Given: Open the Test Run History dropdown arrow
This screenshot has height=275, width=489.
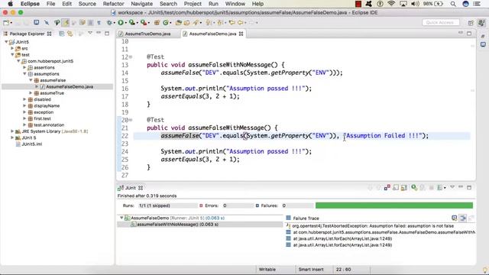Looking at the screenshot, I should (x=445, y=188).
